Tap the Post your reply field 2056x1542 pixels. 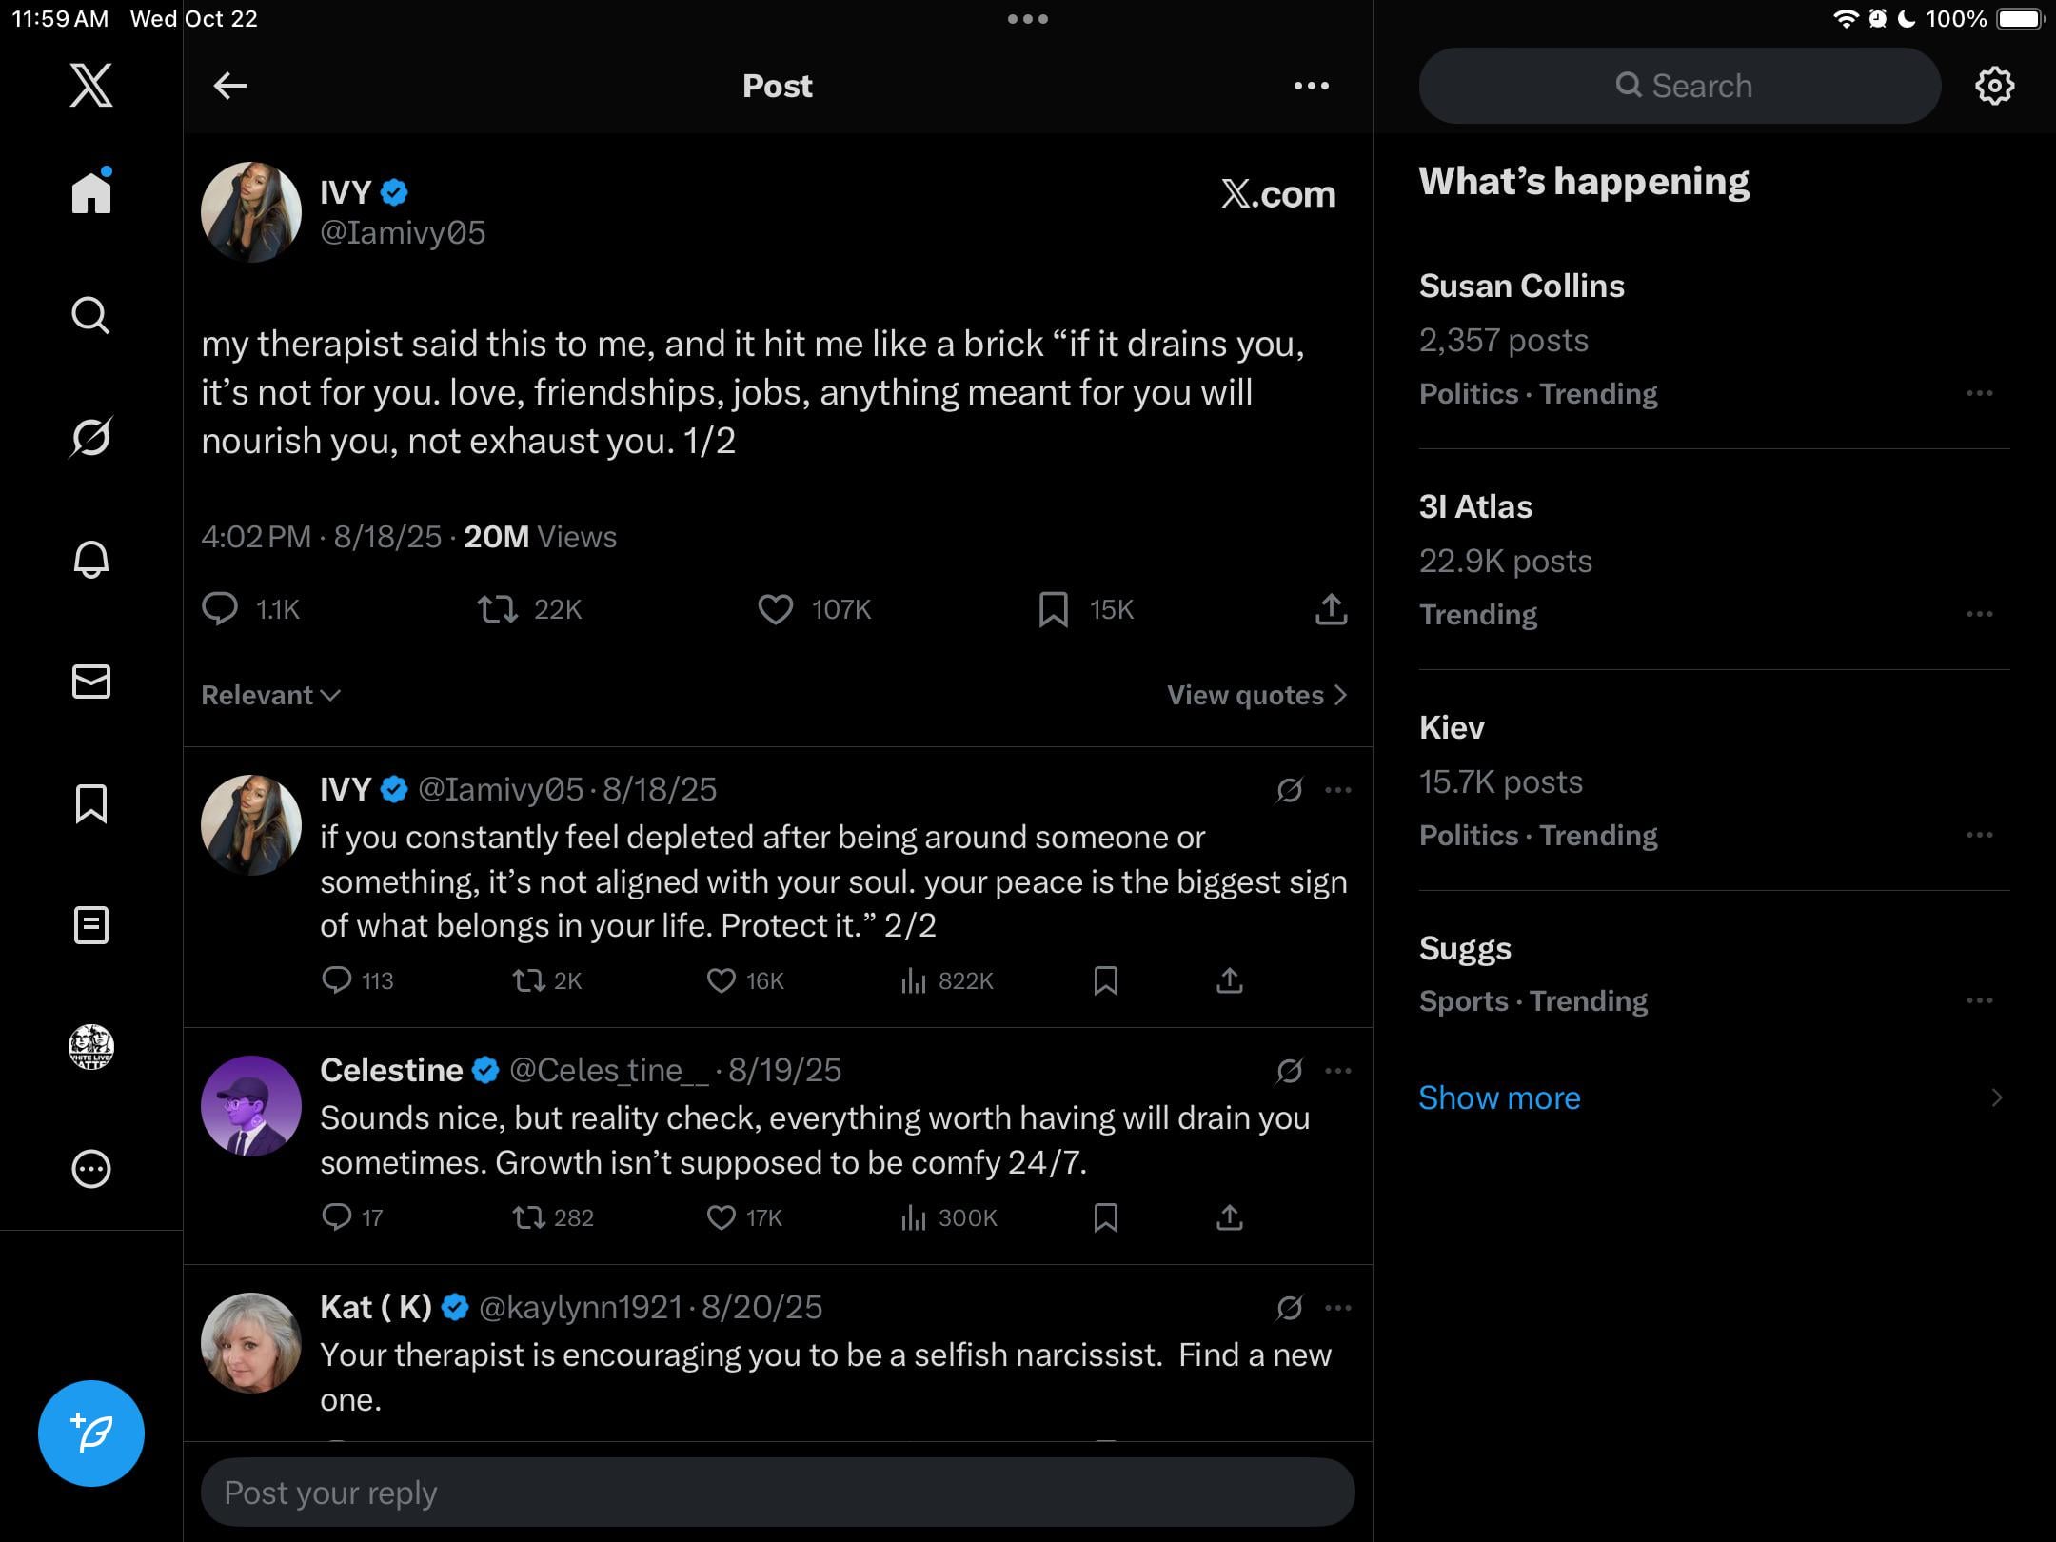777,1493
